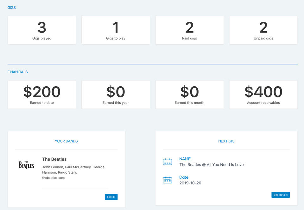This screenshot has width=304, height=210.
Task: Click the Earned this month label
Action: pyautogui.click(x=189, y=102)
